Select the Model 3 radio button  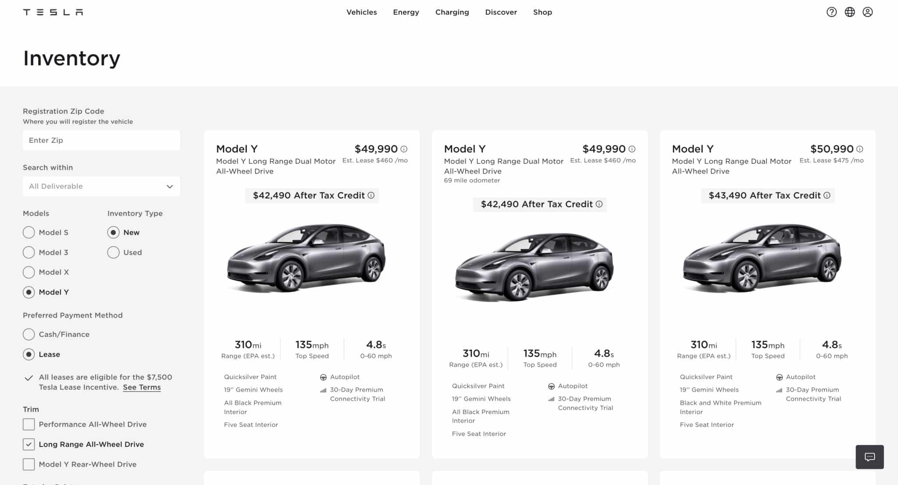[29, 252]
